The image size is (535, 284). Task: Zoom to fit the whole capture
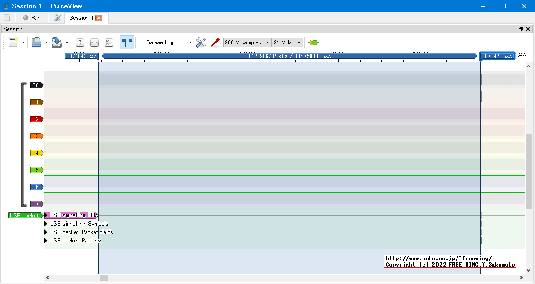point(109,42)
